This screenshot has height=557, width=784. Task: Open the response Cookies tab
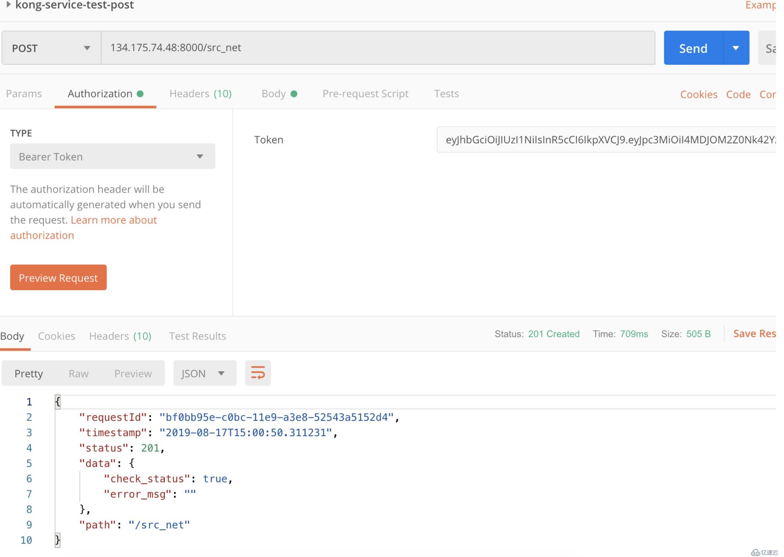[x=56, y=336]
